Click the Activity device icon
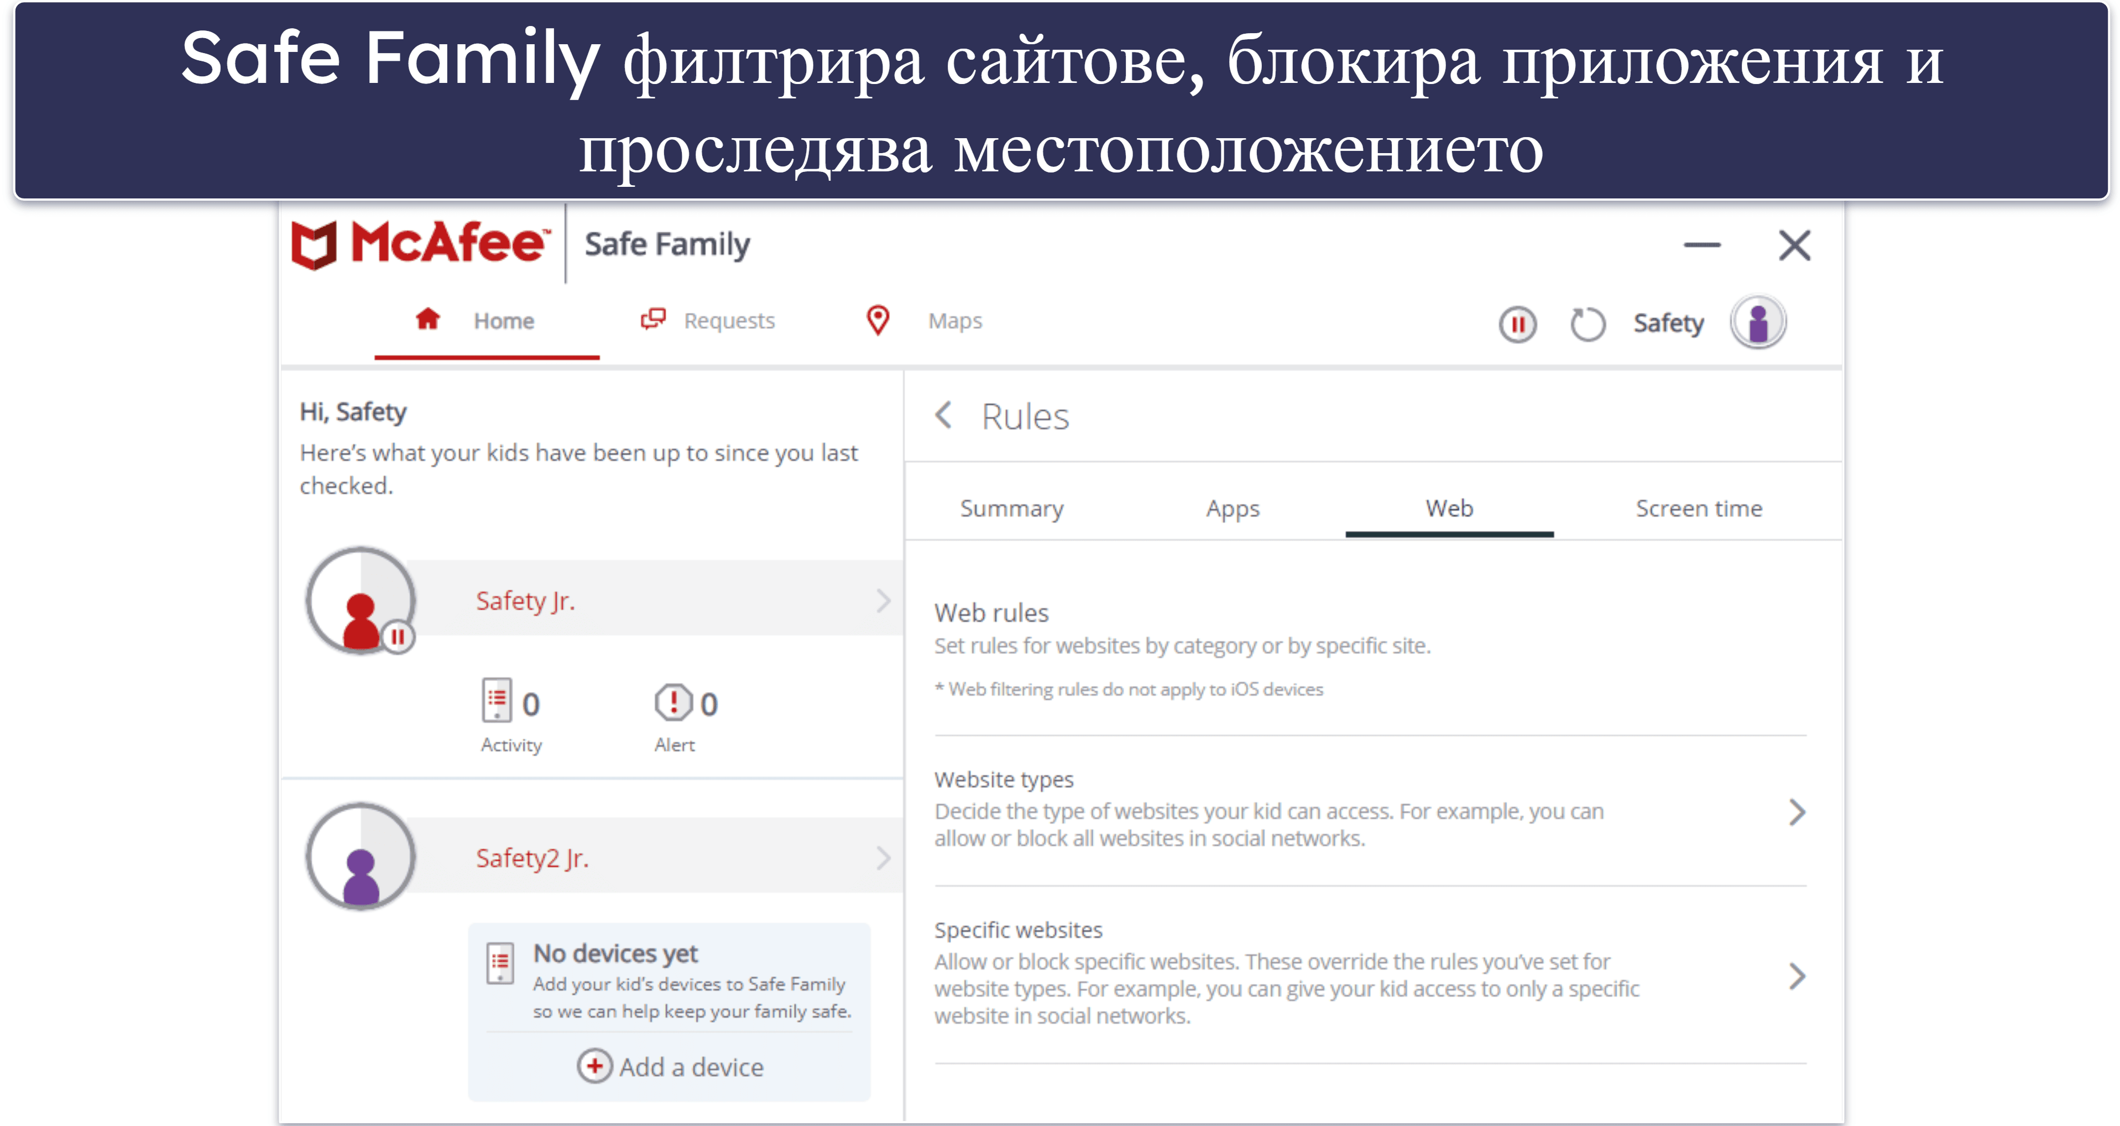 pos(497,701)
